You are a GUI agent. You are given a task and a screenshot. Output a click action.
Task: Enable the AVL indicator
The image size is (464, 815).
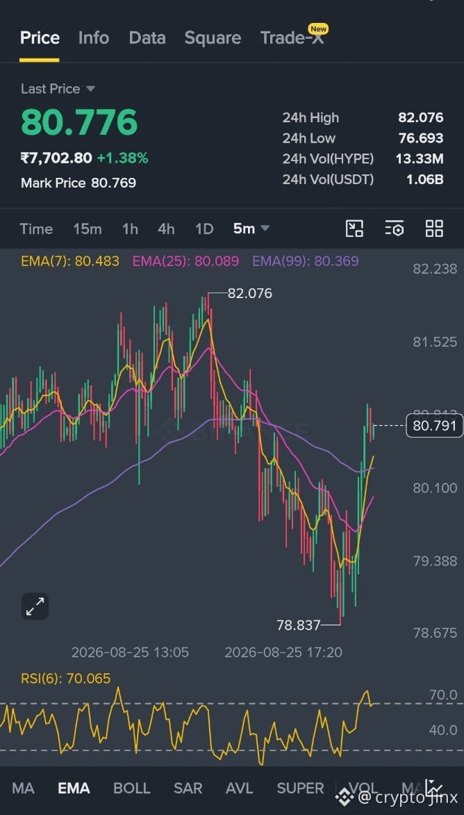pyautogui.click(x=239, y=788)
